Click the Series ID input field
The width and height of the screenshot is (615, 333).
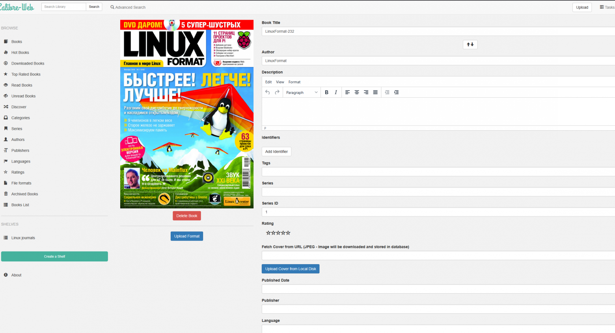(438, 212)
